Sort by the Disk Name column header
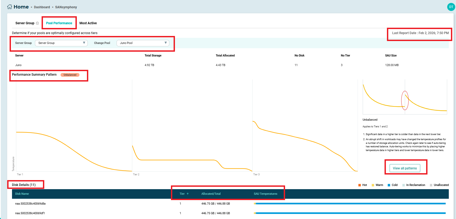Image resolution: width=456 pixels, height=219 pixels. (22, 194)
